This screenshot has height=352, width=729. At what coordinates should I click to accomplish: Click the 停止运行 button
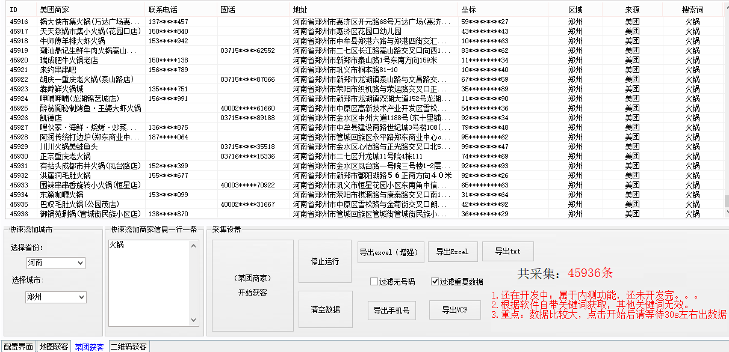tap(324, 262)
